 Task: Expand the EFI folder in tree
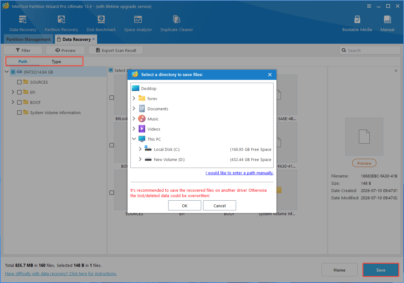pyautogui.click(x=13, y=92)
